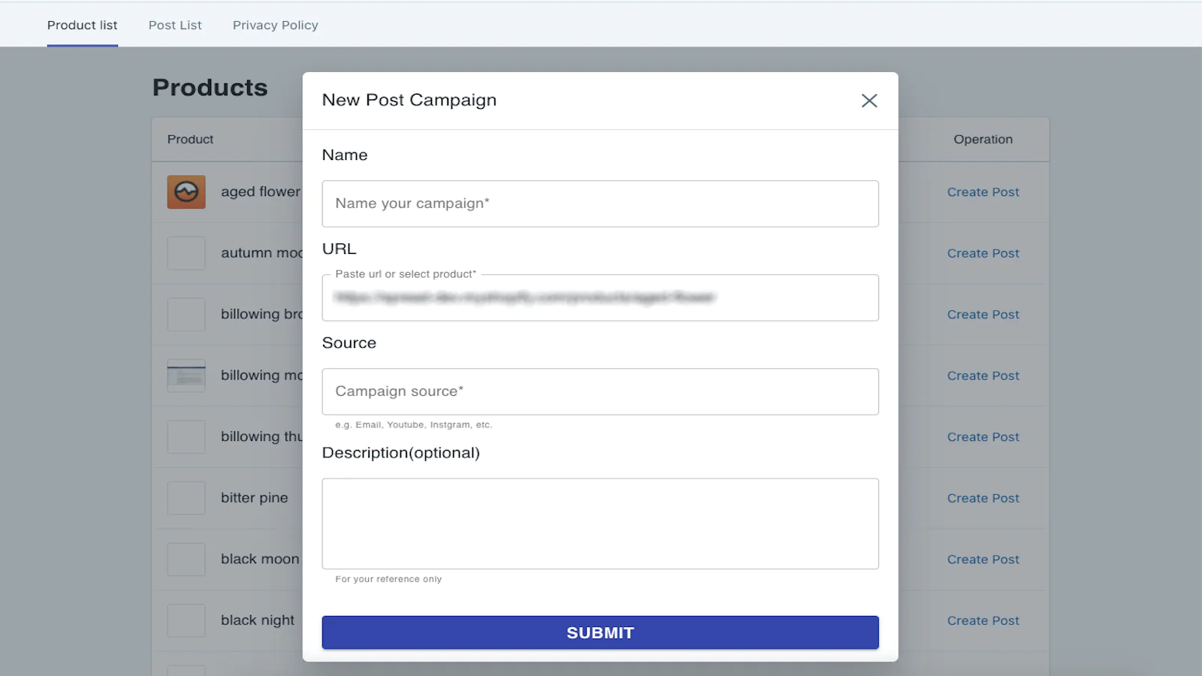Close the New Post Campaign dialog

tap(869, 101)
